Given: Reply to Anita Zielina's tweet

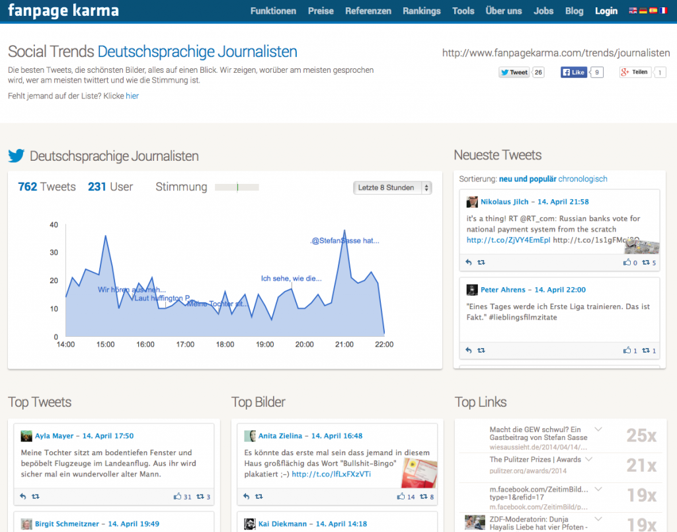Looking at the screenshot, I should click(246, 496).
